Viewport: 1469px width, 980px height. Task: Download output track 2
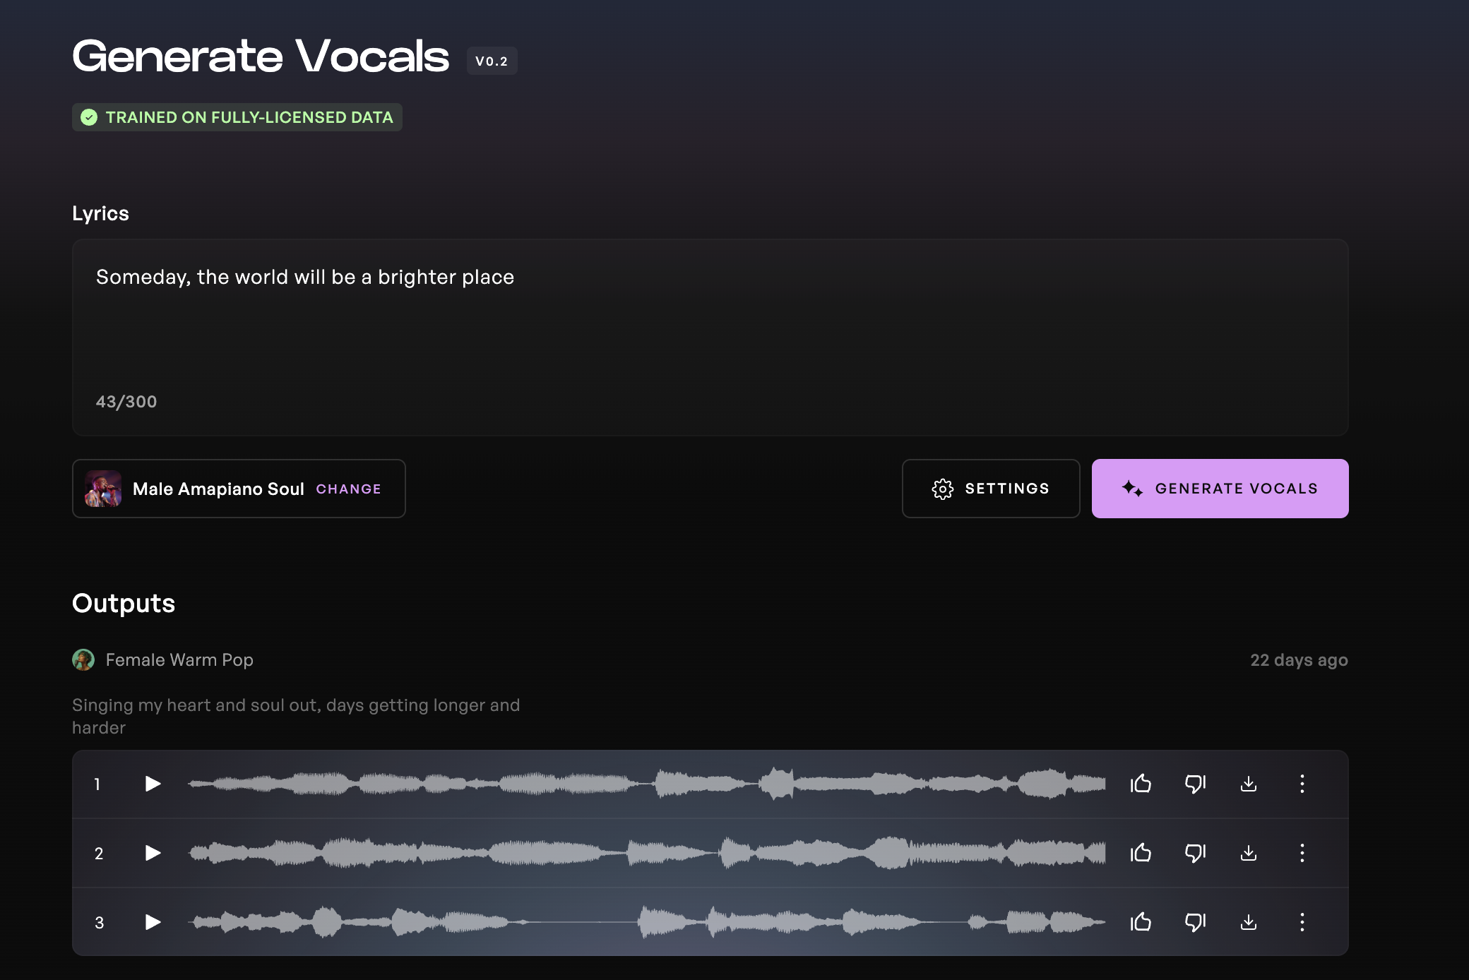pyautogui.click(x=1249, y=853)
